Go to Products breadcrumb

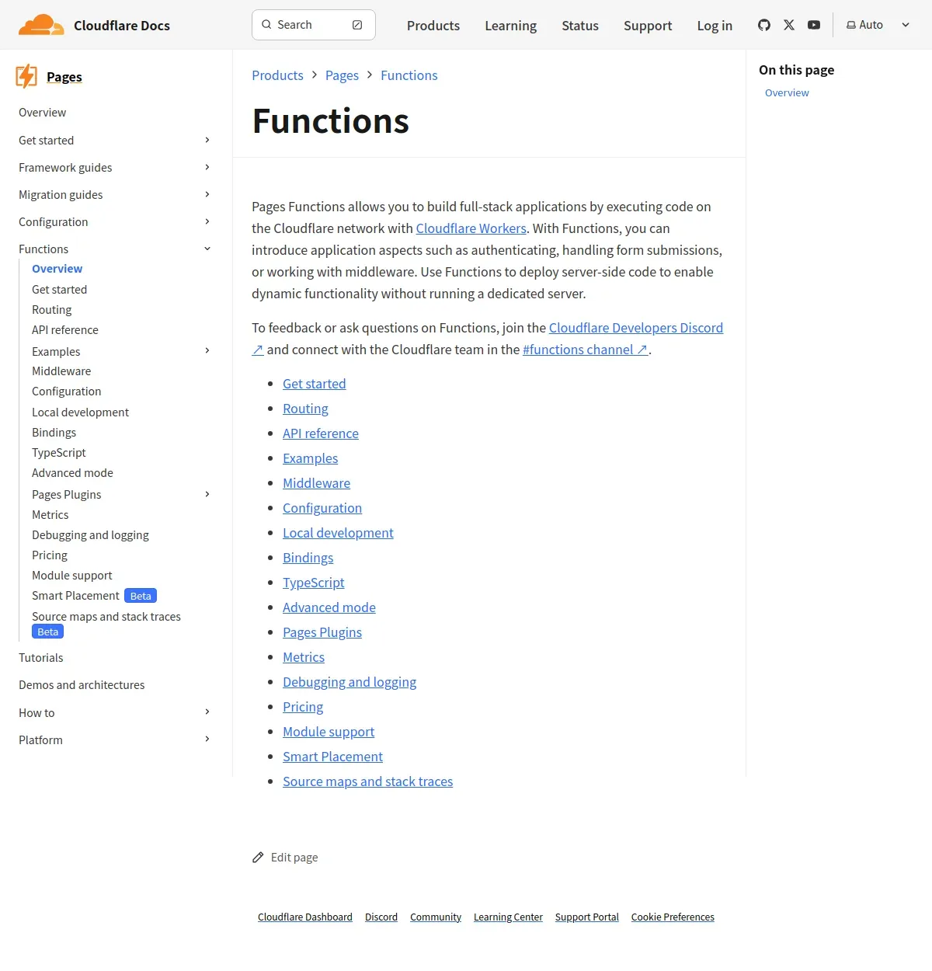tap(277, 75)
